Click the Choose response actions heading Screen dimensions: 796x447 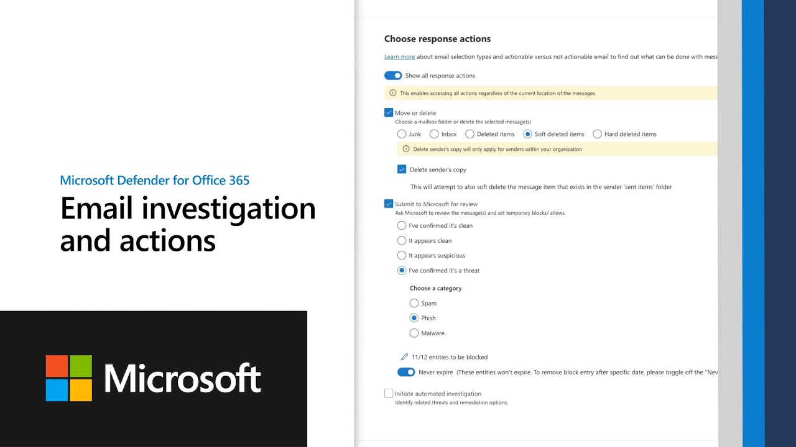437,38
